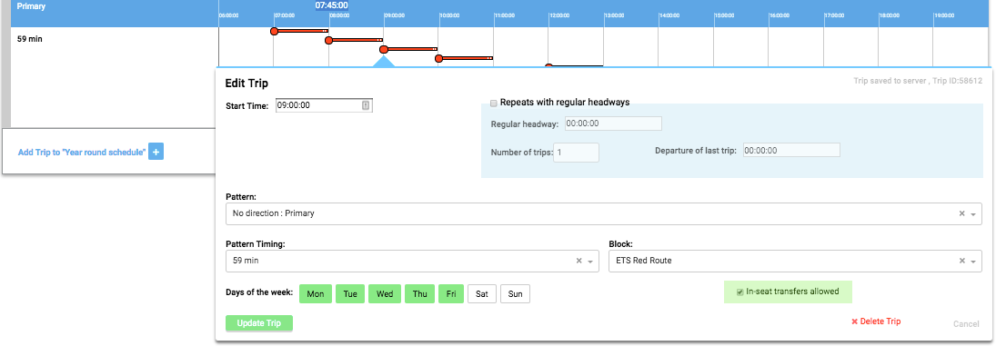Click the '59 min' timing row label

click(30, 39)
